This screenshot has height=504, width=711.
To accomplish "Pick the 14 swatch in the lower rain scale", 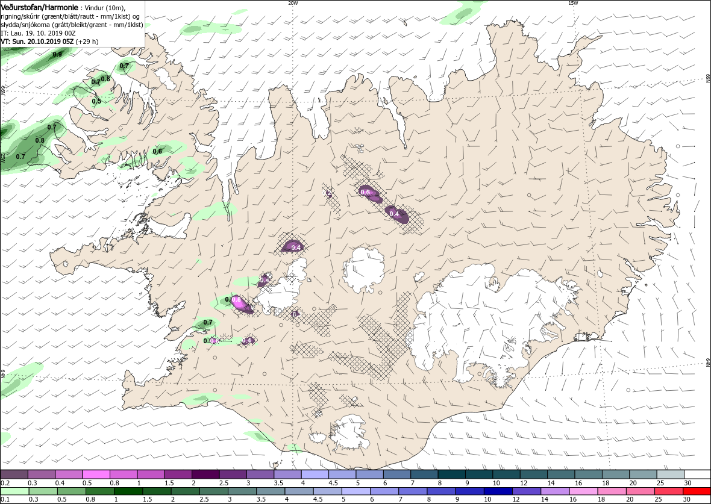I will (555, 491).
